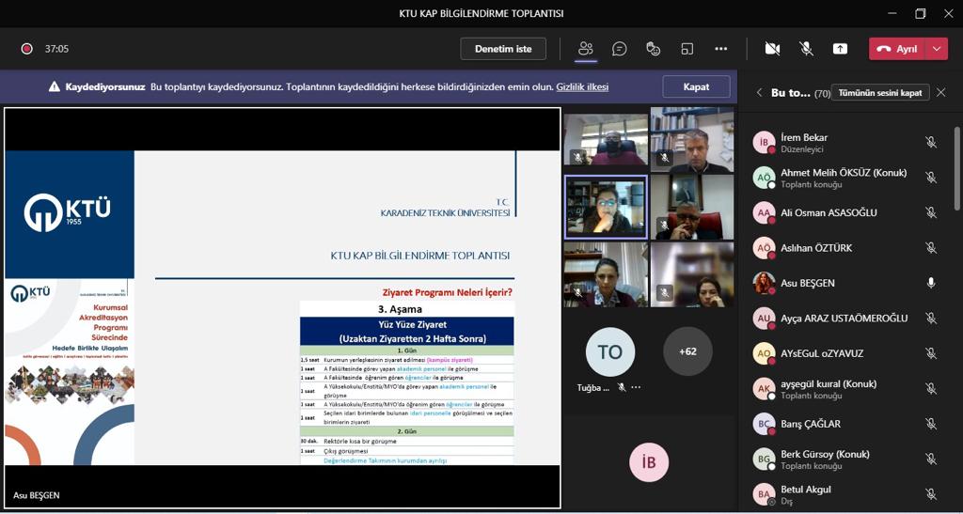Click Berk Gürsoy's muted microphone icon
The height and width of the screenshot is (514, 963).
coord(931,459)
